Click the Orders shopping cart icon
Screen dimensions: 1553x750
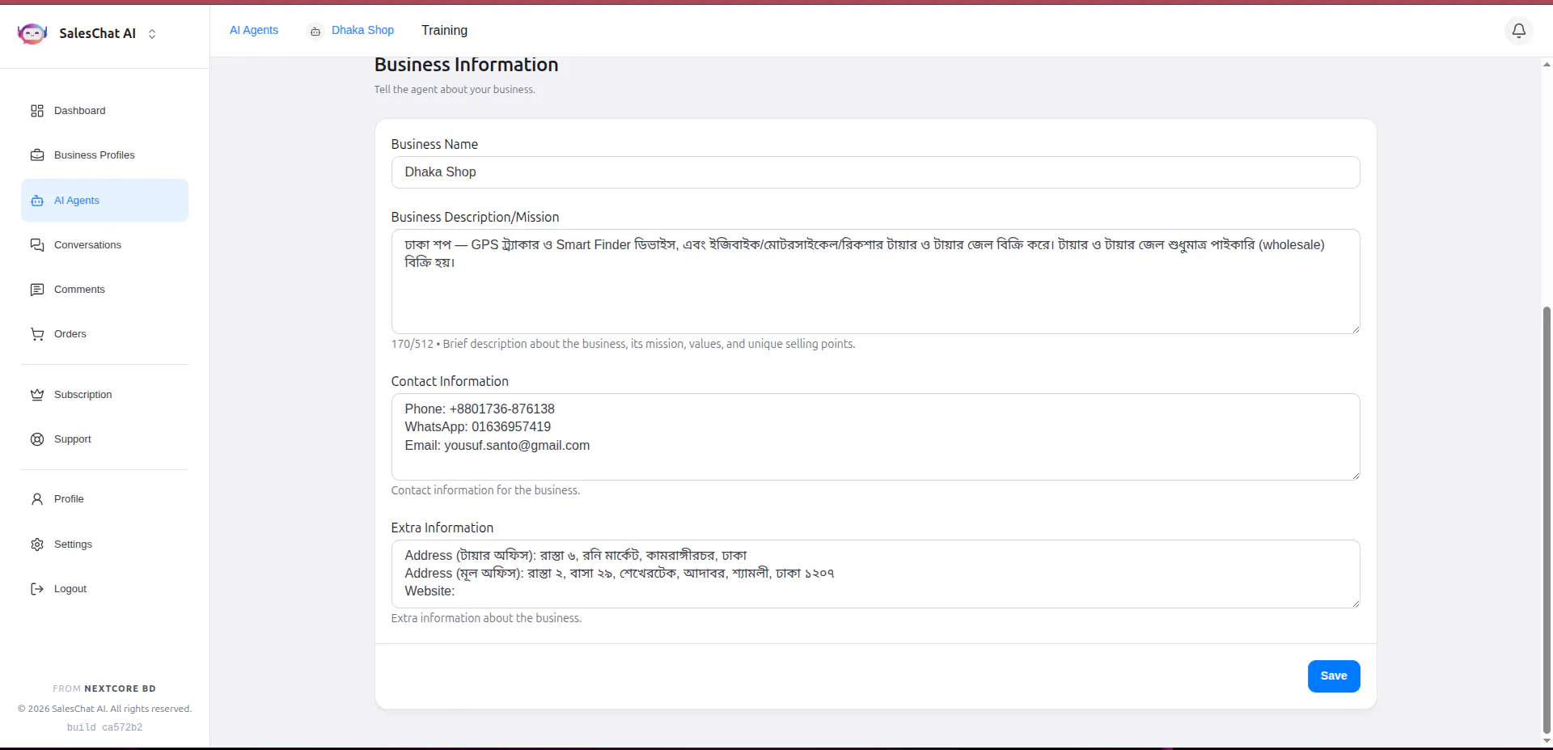coord(37,334)
